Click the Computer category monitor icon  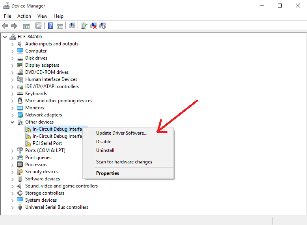[x=20, y=51]
